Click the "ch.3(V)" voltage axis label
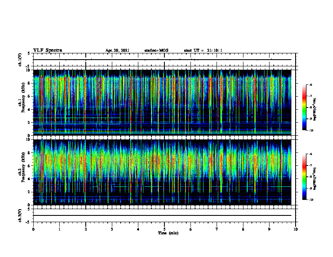 click(x=20, y=215)
